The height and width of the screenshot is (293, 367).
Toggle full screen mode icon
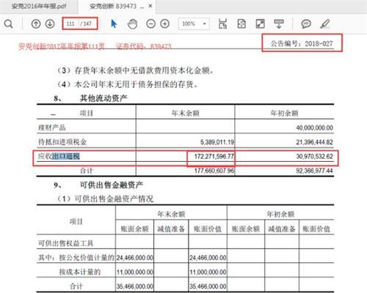(260, 24)
